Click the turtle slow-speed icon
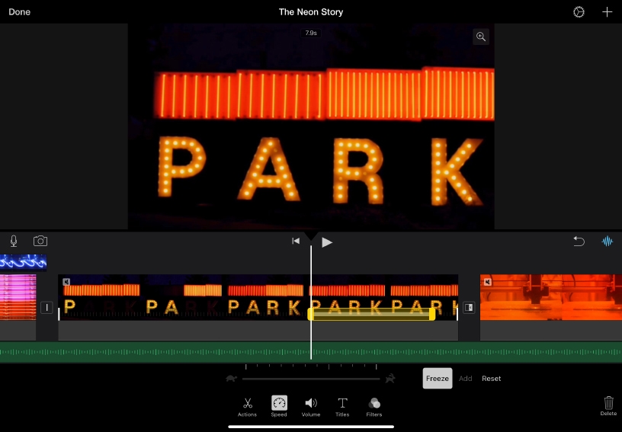 pos(231,379)
